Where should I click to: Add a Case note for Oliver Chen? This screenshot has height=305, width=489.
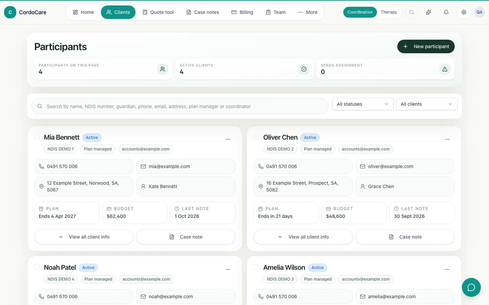click(405, 237)
